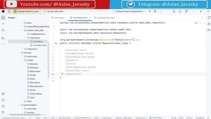
Task: Click UTF-8 encoding in status bar
Action: click(189, 118)
